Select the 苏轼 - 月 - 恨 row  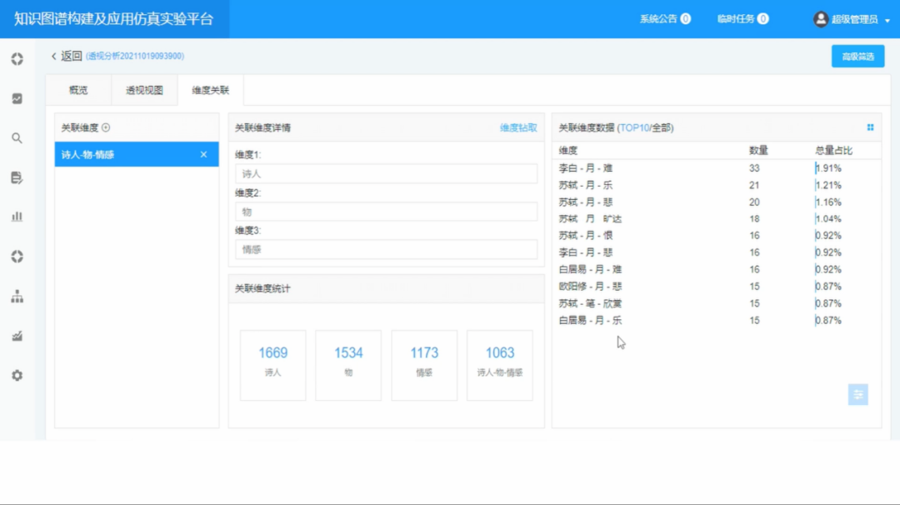pyautogui.click(x=717, y=235)
